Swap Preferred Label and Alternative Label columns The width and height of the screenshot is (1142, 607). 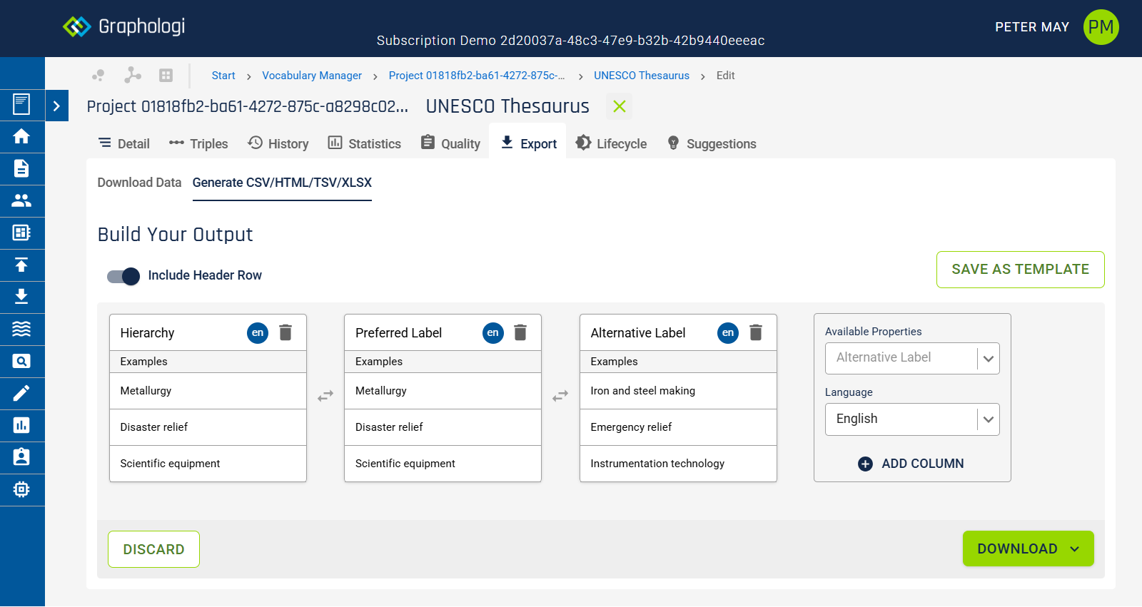(560, 395)
